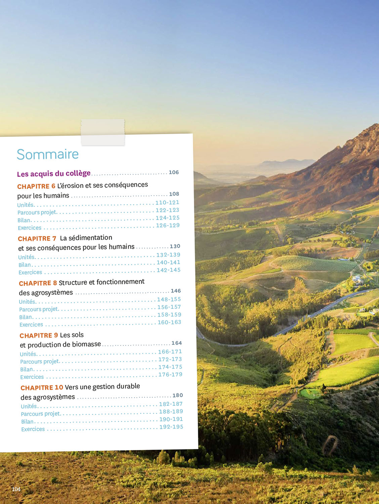
Task: Open CHAPITRE 8 Structure et fonctionnement heading
Action: [x=82, y=282]
